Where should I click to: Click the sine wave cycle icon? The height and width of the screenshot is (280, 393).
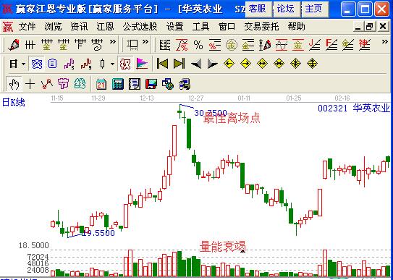pos(282,45)
